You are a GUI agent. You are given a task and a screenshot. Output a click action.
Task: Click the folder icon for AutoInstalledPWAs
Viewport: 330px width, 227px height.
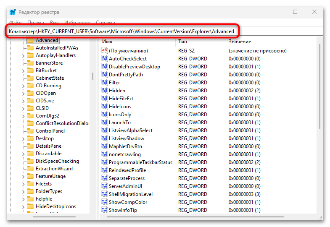[30, 48]
